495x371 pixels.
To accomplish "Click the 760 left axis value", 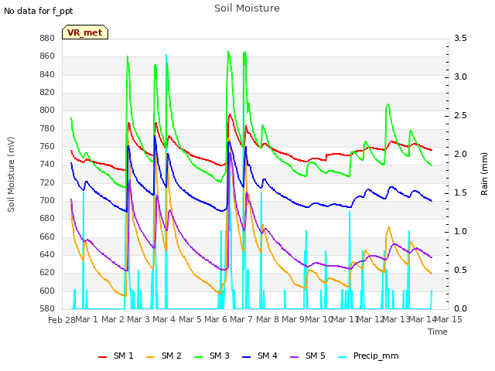I will tap(47, 147).
